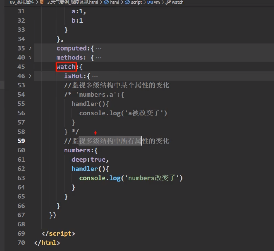Open the vm breadcrumb segment

[x=157, y=2]
